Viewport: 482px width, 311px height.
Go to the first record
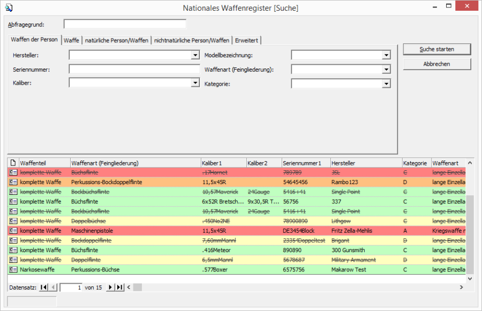click(44, 287)
